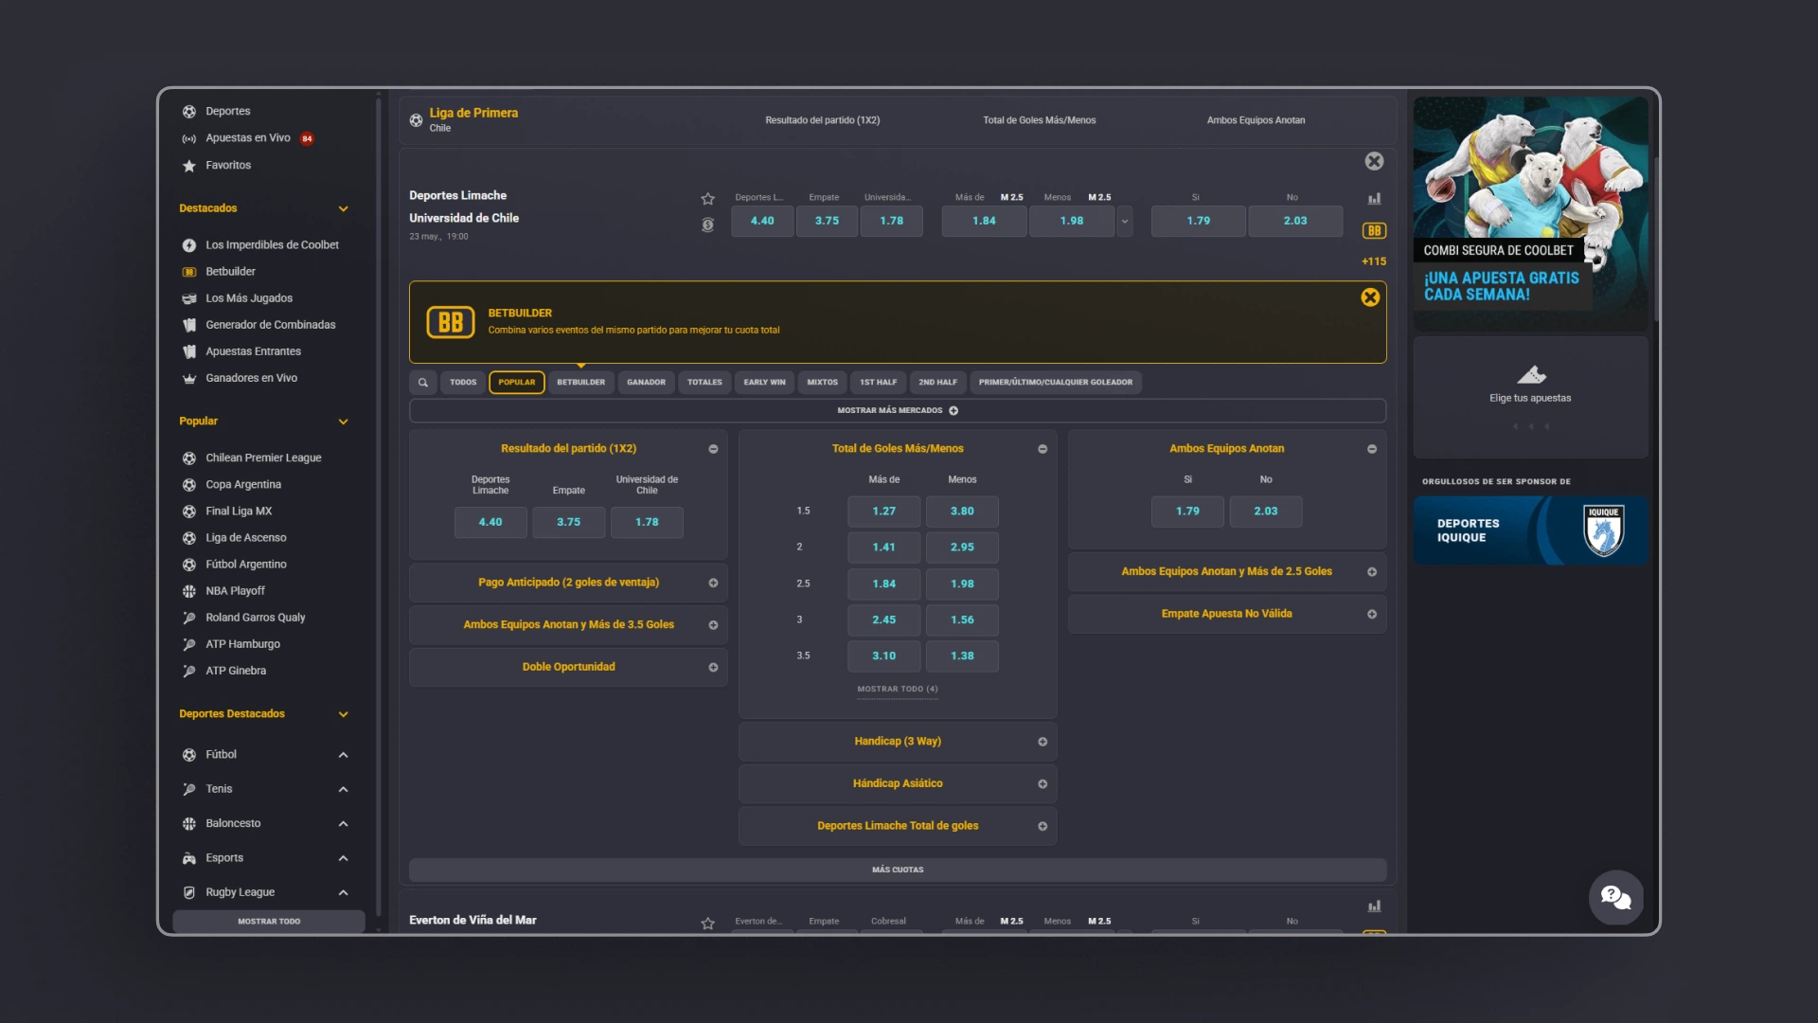Open Deportes from the sidebar
Viewport: 1818px width, 1023px height.
click(x=227, y=111)
